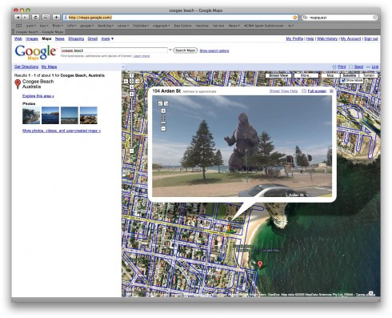Reload the page with the refresh button
Screen dimensions: 392x318
point(35,18)
